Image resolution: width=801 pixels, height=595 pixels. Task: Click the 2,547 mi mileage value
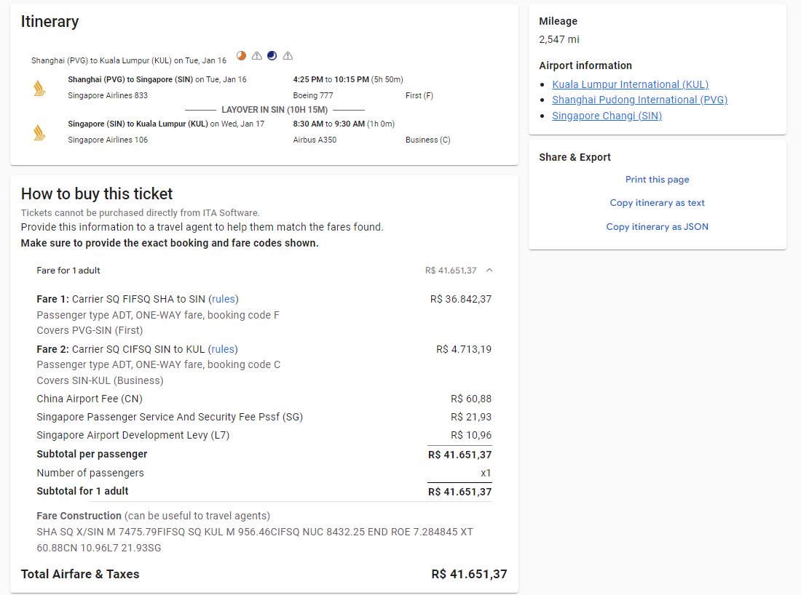pos(559,39)
